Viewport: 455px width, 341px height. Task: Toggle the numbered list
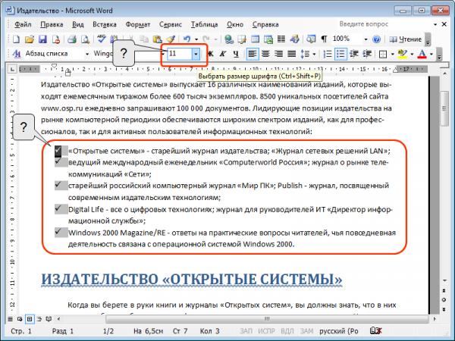(328, 54)
